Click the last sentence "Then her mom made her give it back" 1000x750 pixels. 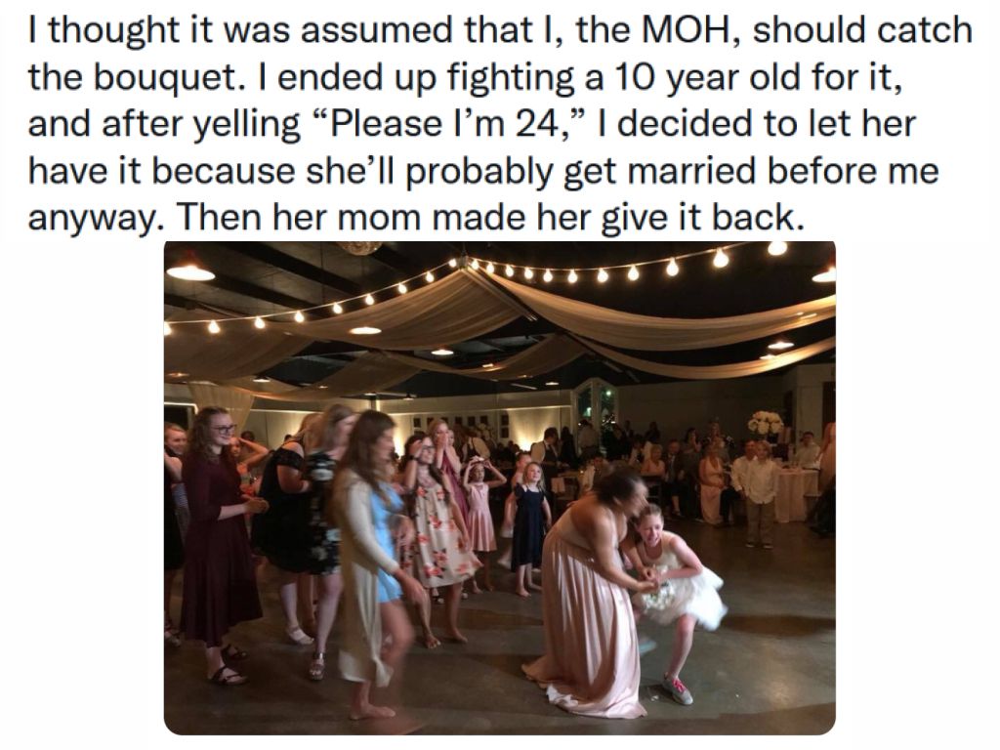pyautogui.click(x=489, y=218)
